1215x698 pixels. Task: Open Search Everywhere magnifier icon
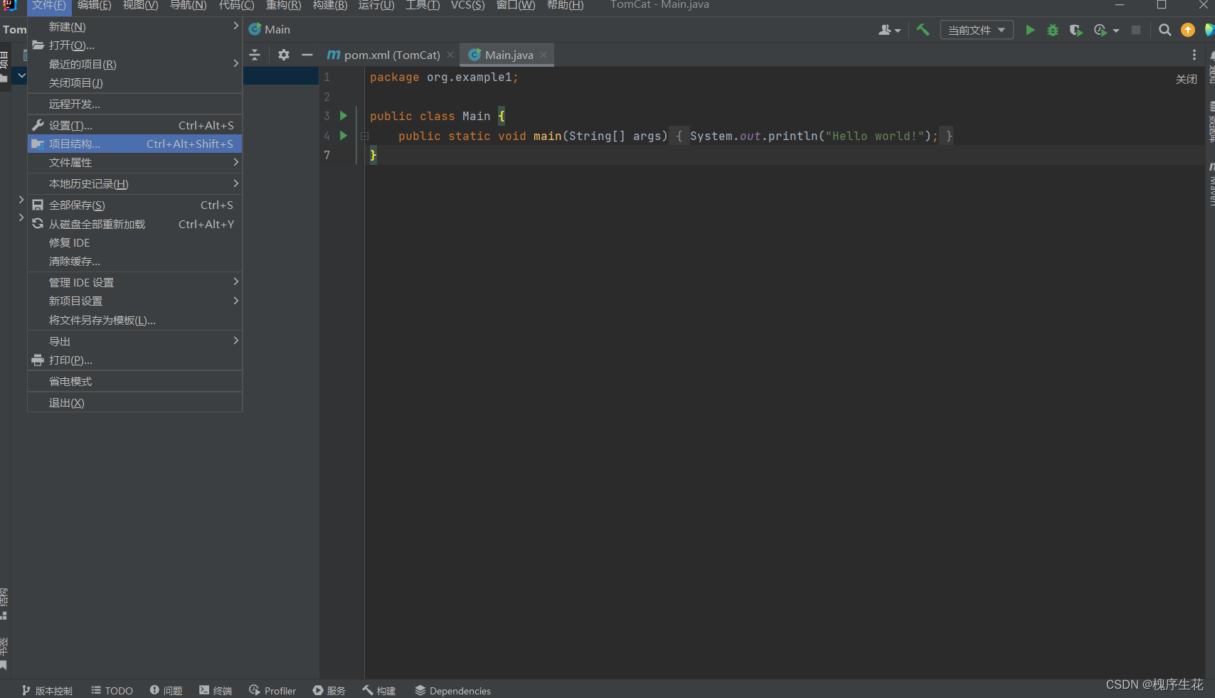1164,30
